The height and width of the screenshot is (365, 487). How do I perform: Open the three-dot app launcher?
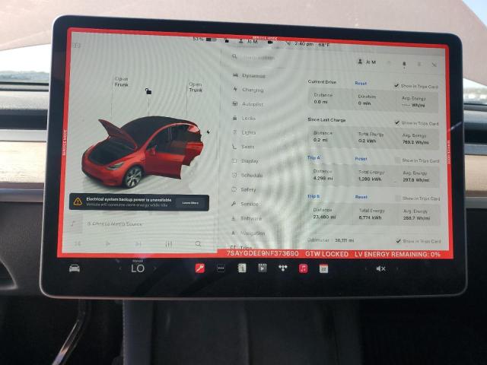coord(221,268)
